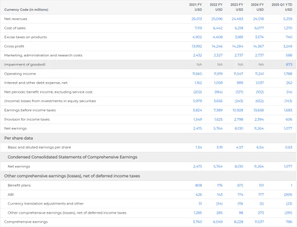Viewport: 297px width, 227px height.
Task: Select the 2024 FY Benefit plans value 101
Action: tap(261, 186)
